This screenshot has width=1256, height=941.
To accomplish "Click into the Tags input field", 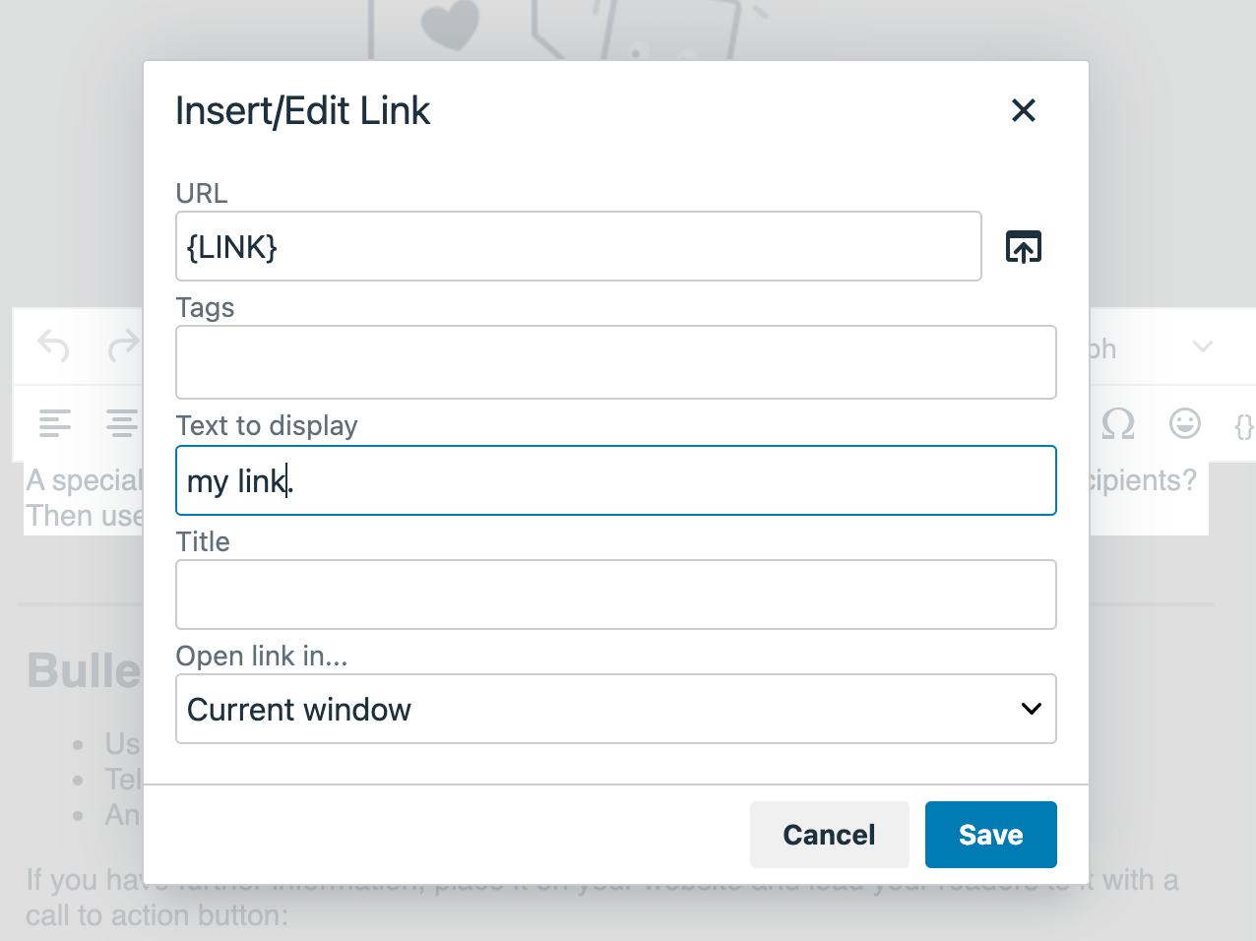I will point(616,362).
